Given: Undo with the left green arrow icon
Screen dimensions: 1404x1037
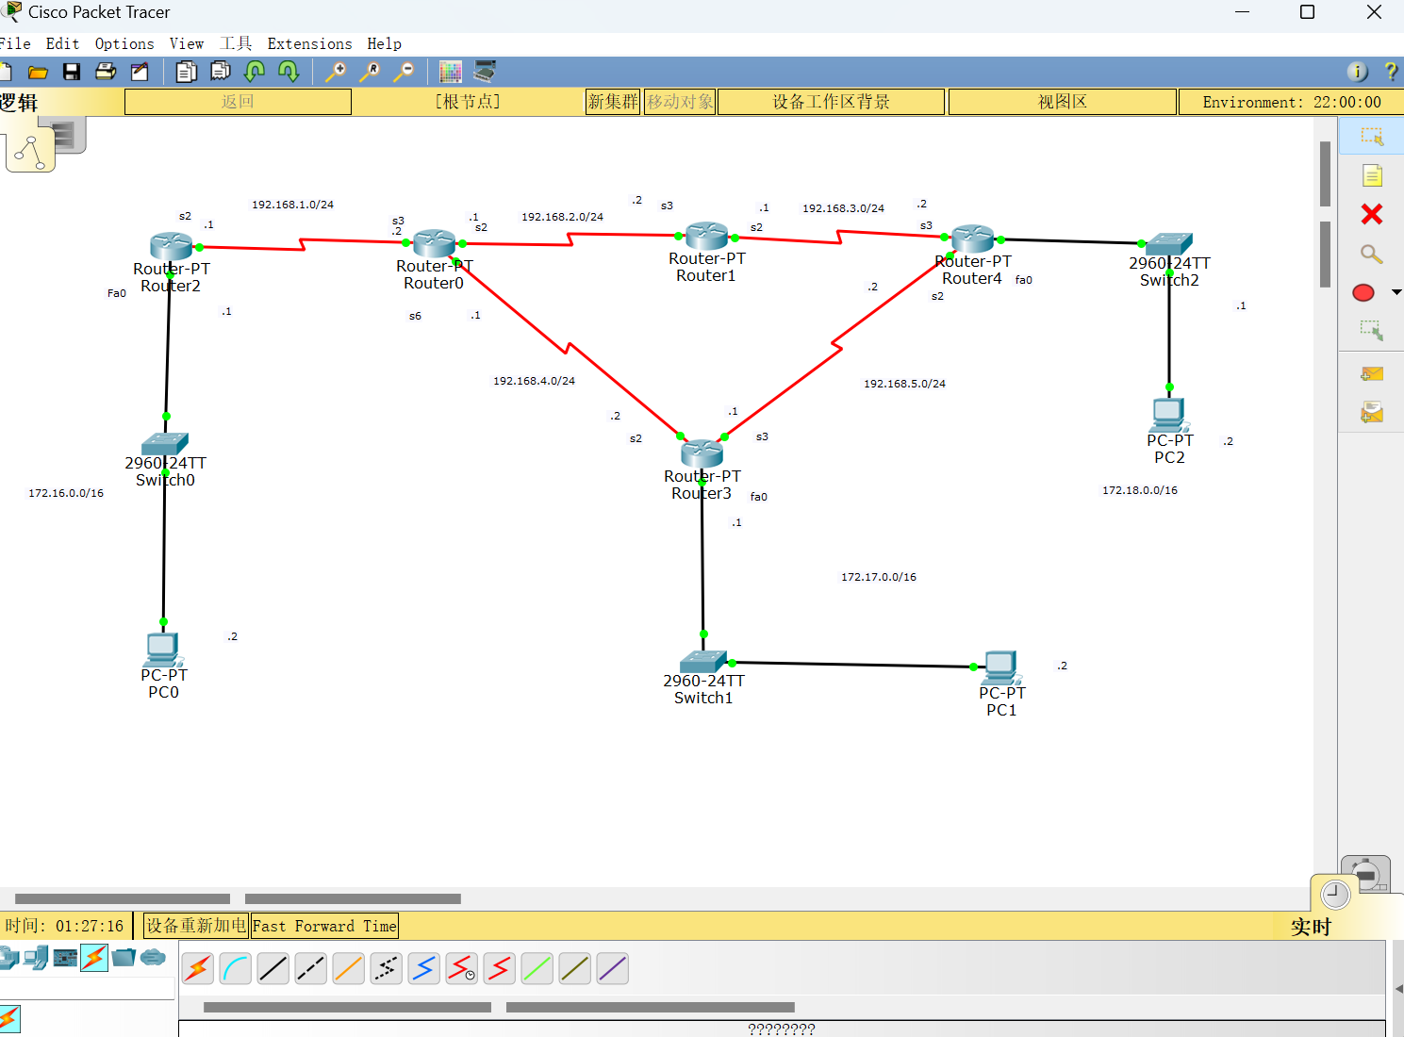Looking at the screenshot, I should (x=255, y=72).
